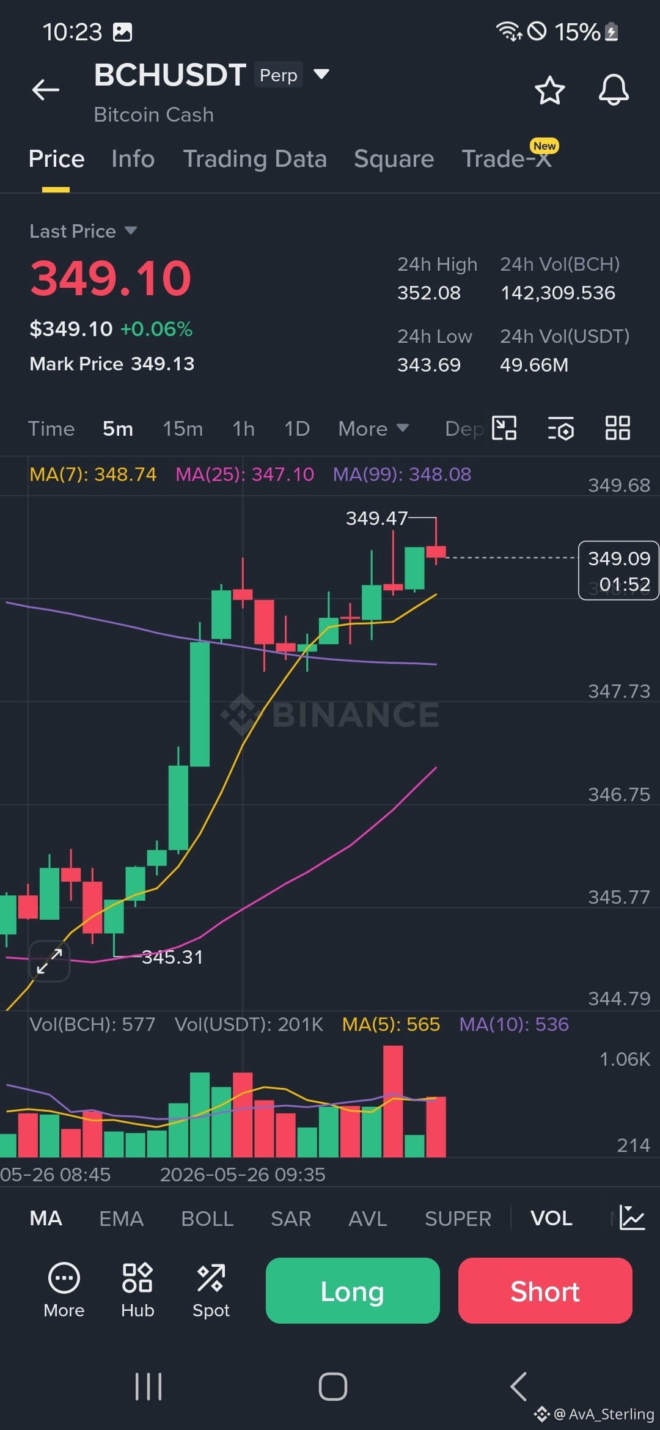Tap the 345.31 low marker on chart
Image resolution: width=660 pixels, height=1430 pixels.
tap(172, 957)
